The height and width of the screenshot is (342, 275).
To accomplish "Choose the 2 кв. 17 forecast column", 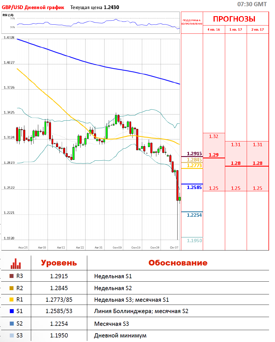I will tap(257, 29).
